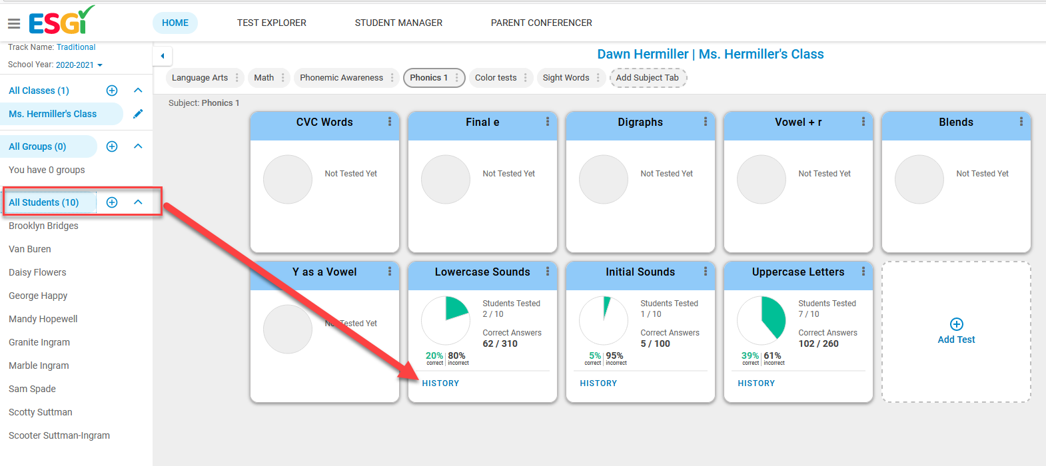This screenshot has height=466, width=1046.
Task: Click the Add Test plus icon
Action: pos(957,324)
